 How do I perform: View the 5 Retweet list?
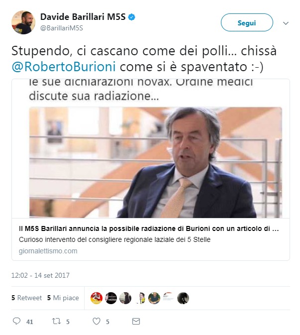[x=27, y=298]
